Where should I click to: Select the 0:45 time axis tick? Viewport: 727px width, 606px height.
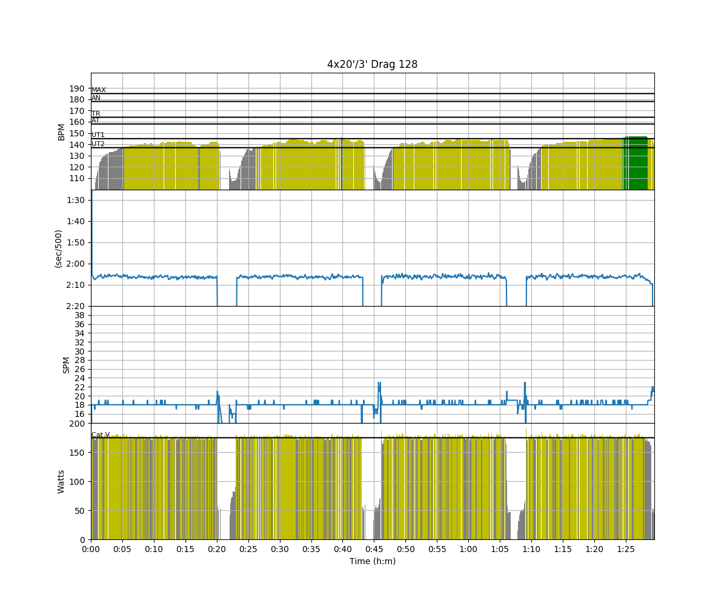point(374,549)
